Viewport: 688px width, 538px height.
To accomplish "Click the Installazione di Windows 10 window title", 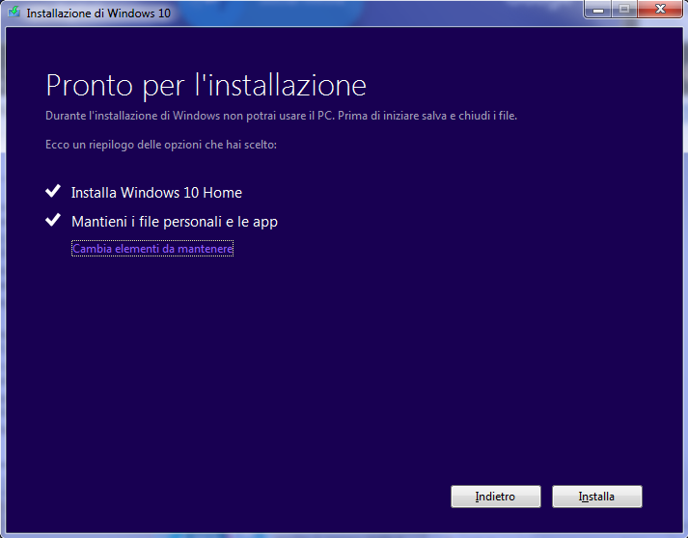I will pyautogui.click(x=98, y=13).
